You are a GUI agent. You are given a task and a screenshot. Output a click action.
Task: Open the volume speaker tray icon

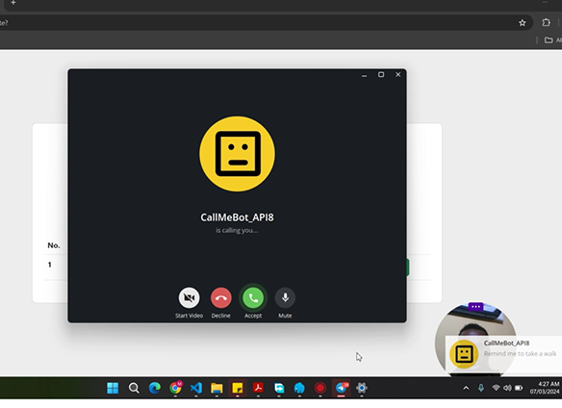click(x=507, y=388)
